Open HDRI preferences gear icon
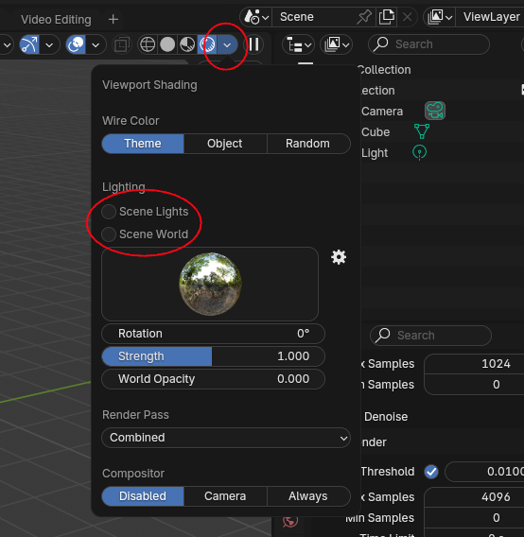 (339, 257)
